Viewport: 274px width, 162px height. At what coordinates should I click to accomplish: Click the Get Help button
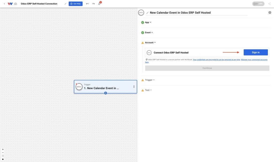click(75, 4)
